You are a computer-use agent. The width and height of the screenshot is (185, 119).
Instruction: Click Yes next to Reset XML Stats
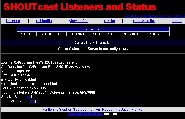pos(32,101)
